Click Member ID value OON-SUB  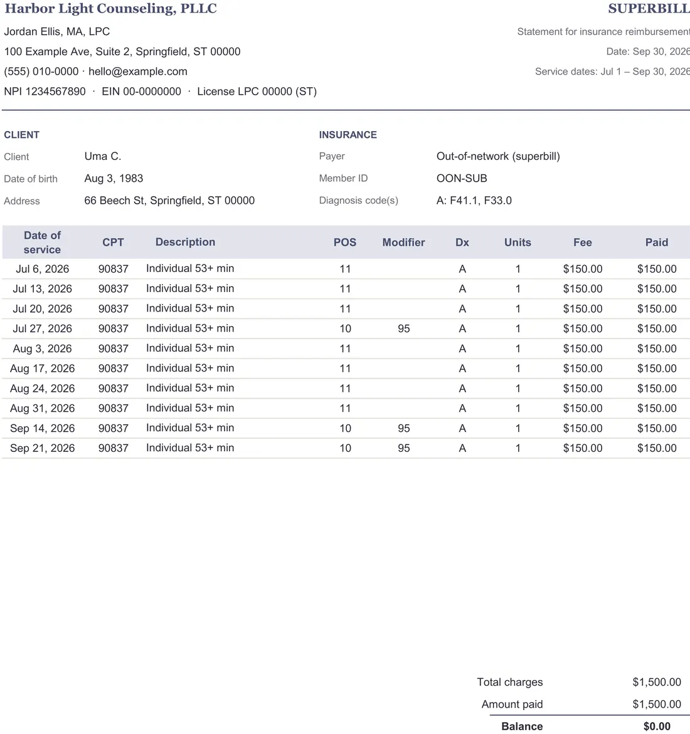(462, 179)
